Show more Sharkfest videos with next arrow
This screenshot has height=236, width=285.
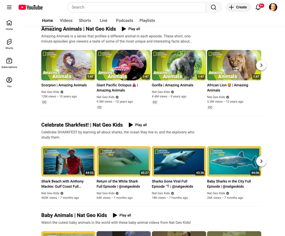coord(261,161)
